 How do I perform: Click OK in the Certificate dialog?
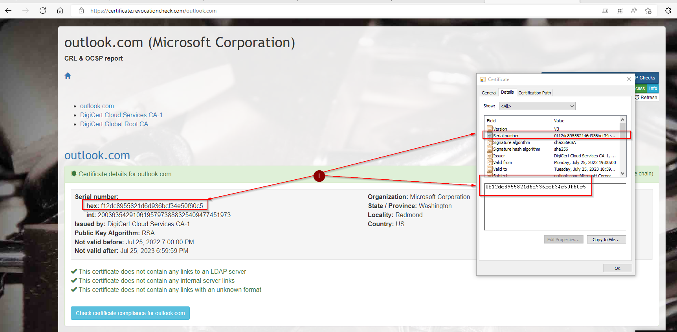click(x=618, y=268)
